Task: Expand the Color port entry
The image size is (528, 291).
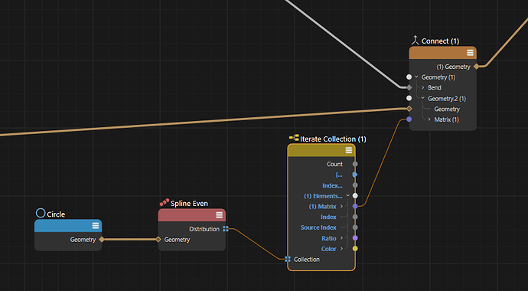Action: 341,249
